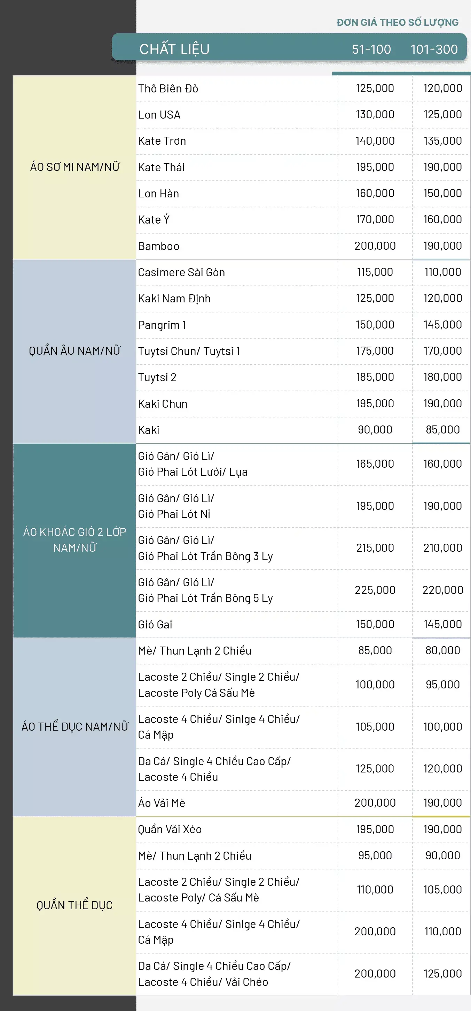
Task: Click the "CHẤT LIỆU" header label
Action: click(x=174, y=50)
